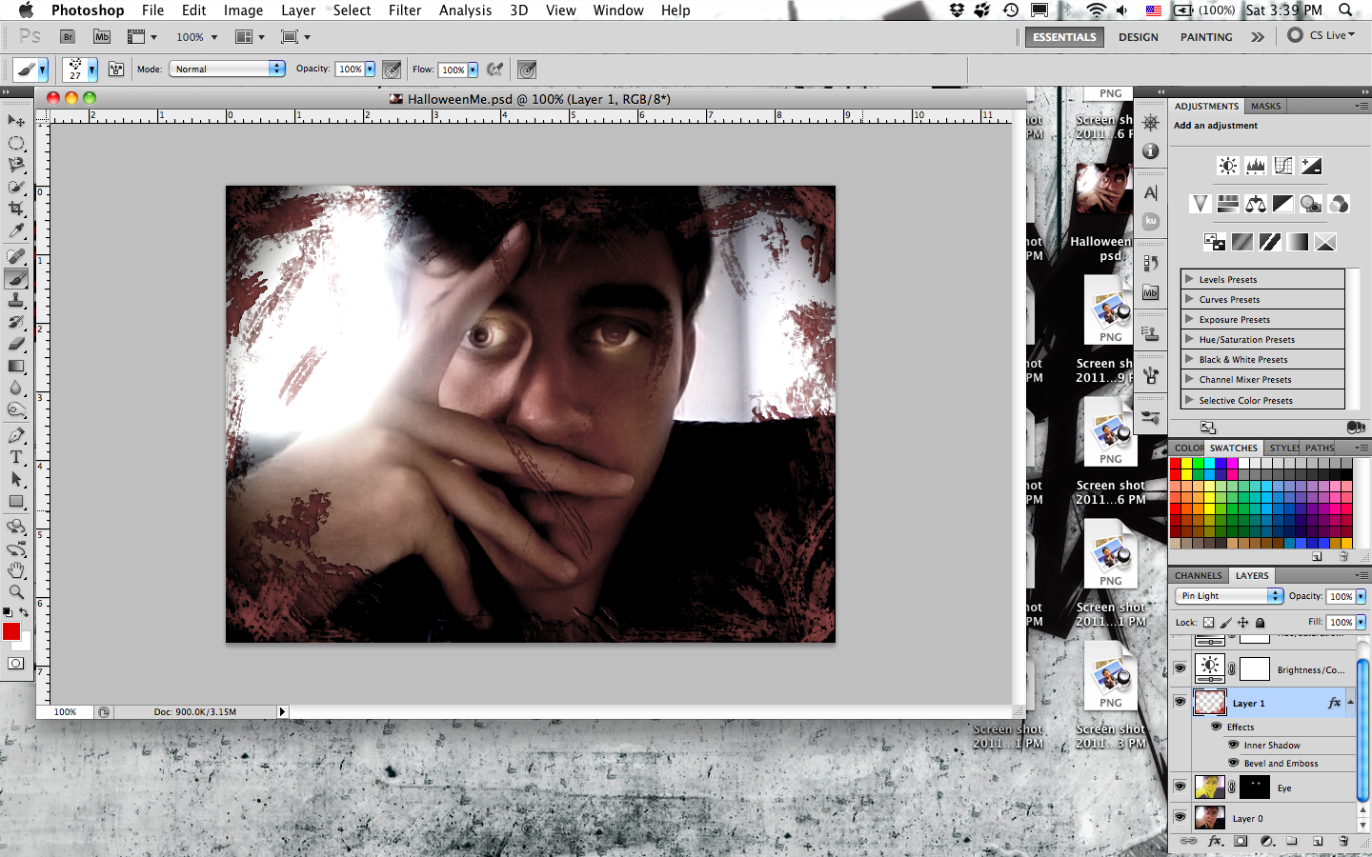This screenshot has height=857, width=1372.
Task: Hide Layer 1 using its eye icon
Action: click(x=1180, y=702)
